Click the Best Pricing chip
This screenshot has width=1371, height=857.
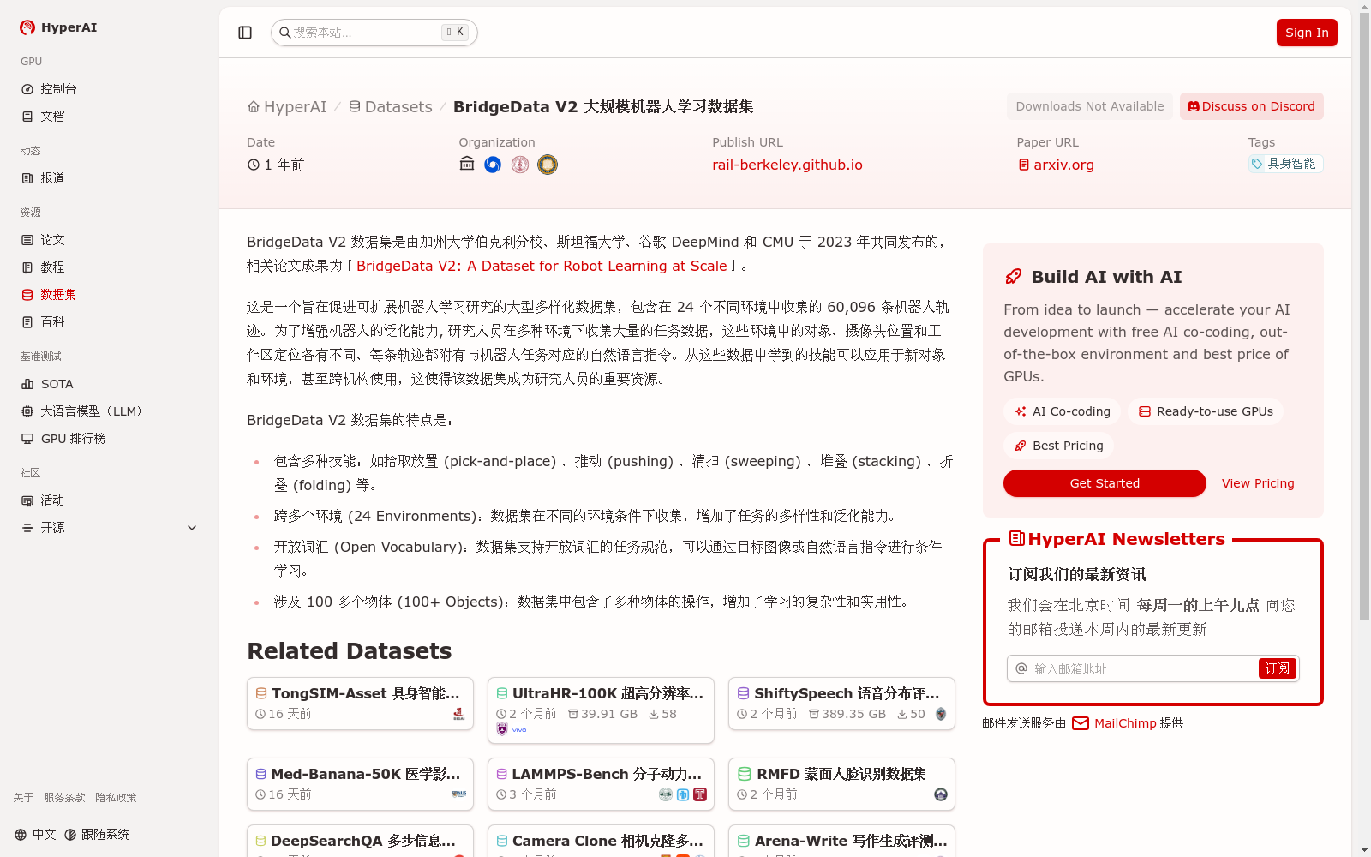tap(1059, 446)
